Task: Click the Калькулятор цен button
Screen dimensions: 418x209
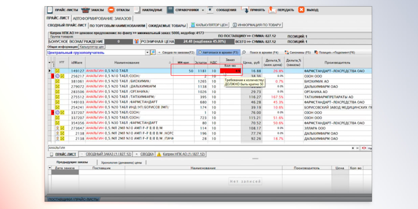Action: tap(209, 25)
